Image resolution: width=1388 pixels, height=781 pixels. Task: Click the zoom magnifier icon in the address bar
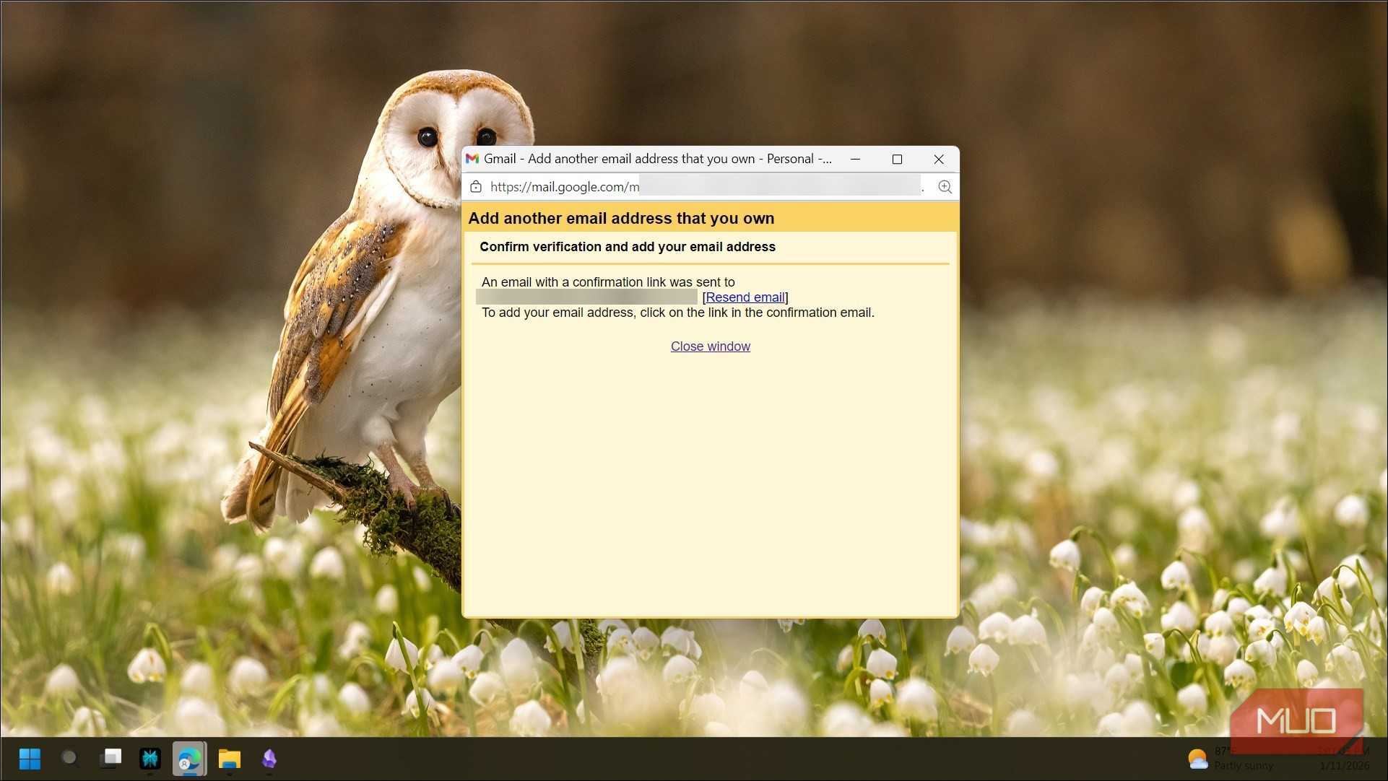point(944,187)
